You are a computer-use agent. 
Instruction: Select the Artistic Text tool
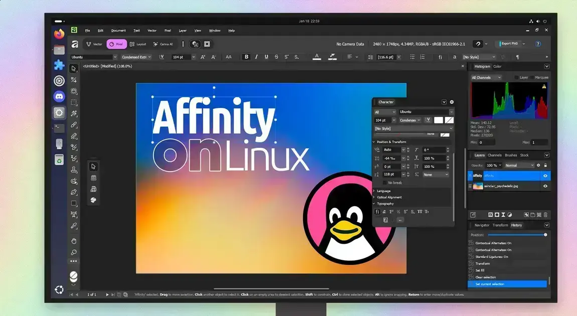coord(74,215)
